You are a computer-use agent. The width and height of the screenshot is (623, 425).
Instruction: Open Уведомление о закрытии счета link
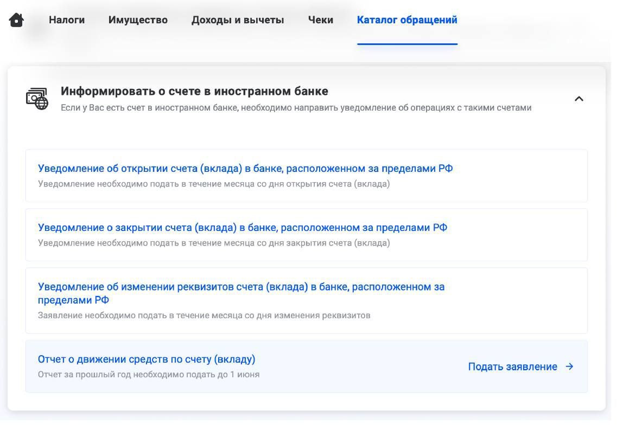point(243,228)
